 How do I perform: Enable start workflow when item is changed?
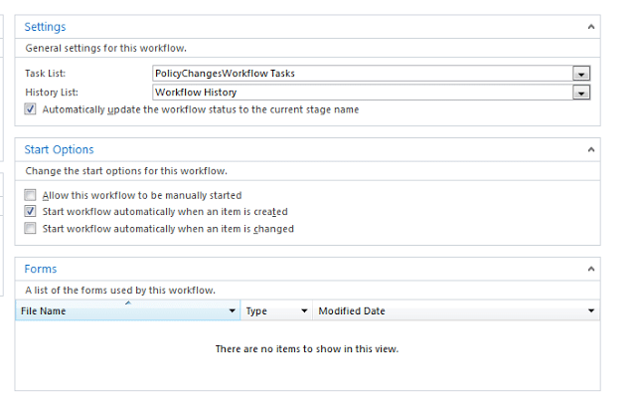(x=30, y=228)
